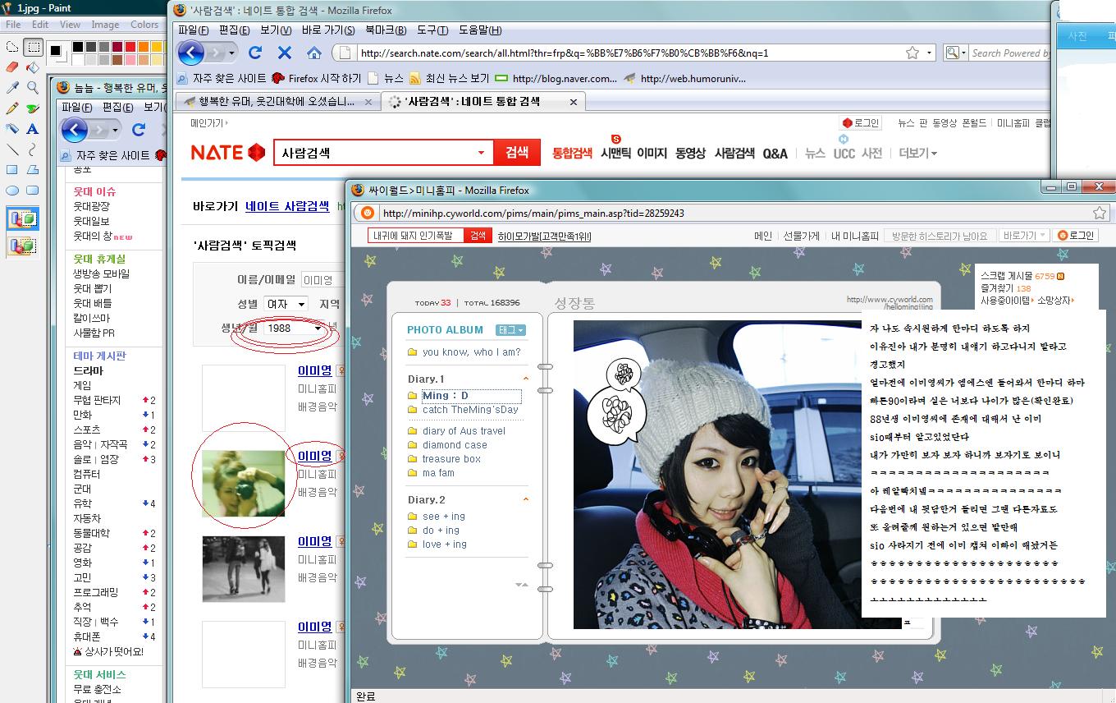Open the 1988 birth year dropdown
The width and height of the screenshot is (1116, 703).
click(318, 329)
